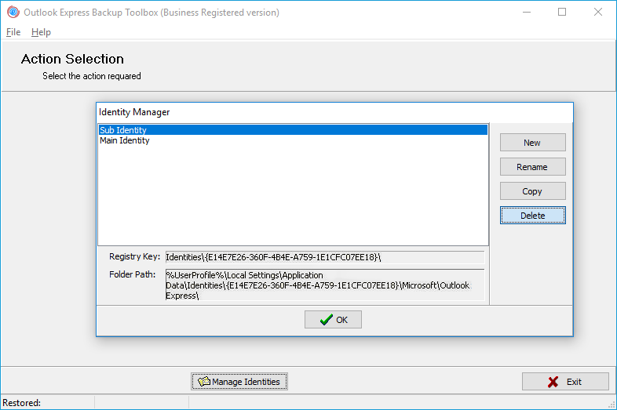
Task: Click the Folder Path field
Action: pyautogui.click(x=324, y=285)
